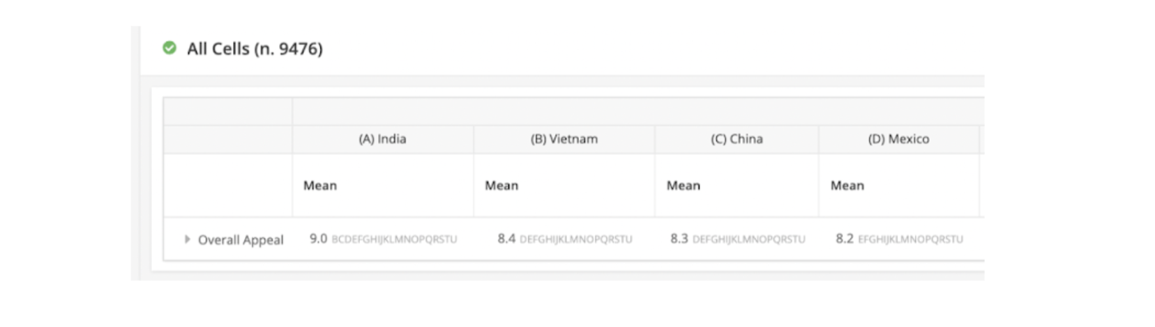Click Vietnam's 8.4 mean value
Viewport: 1155px width, 327px height.
506,239
